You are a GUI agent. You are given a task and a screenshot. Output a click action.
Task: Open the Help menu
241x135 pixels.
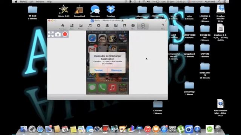pyautogui.click(x=49, y=1)
